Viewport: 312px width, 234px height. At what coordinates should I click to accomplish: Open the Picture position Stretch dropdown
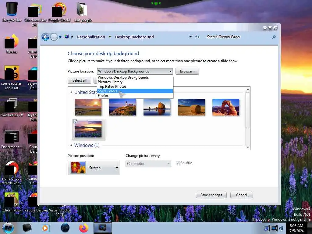point(94,168)
